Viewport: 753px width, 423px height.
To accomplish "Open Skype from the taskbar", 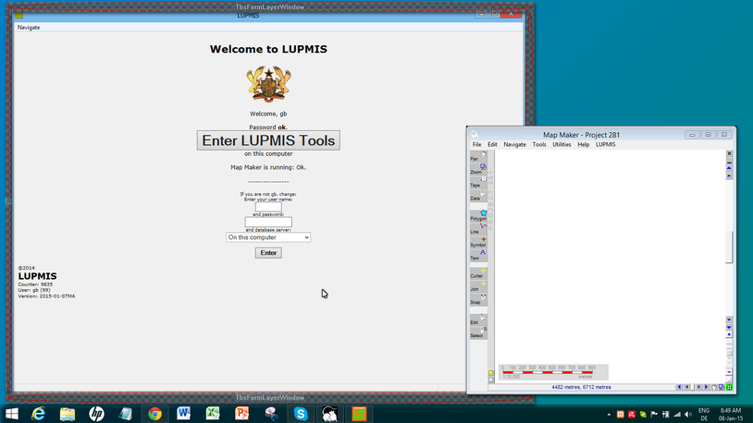I will 301,414.
